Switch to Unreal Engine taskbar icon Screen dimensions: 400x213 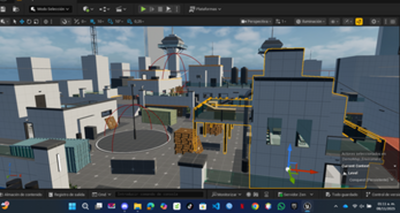tap(307, 206)
